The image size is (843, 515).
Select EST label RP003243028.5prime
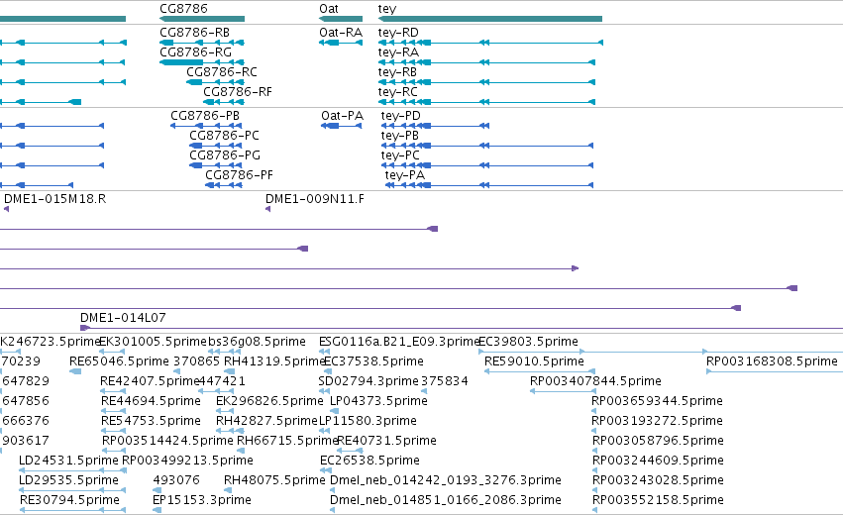pyautogui.click(x=658, y=480)
